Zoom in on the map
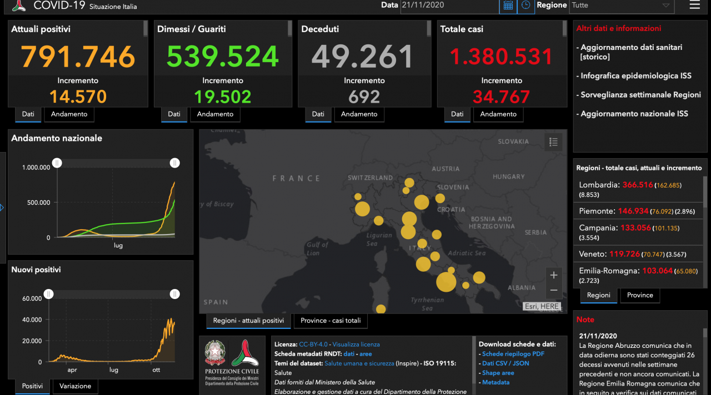 click(x=553, y=275)
